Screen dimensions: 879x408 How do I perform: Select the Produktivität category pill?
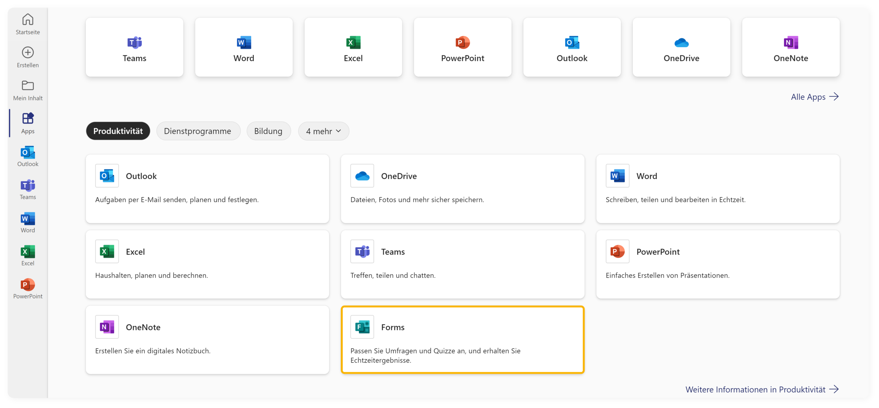point(118,131)
